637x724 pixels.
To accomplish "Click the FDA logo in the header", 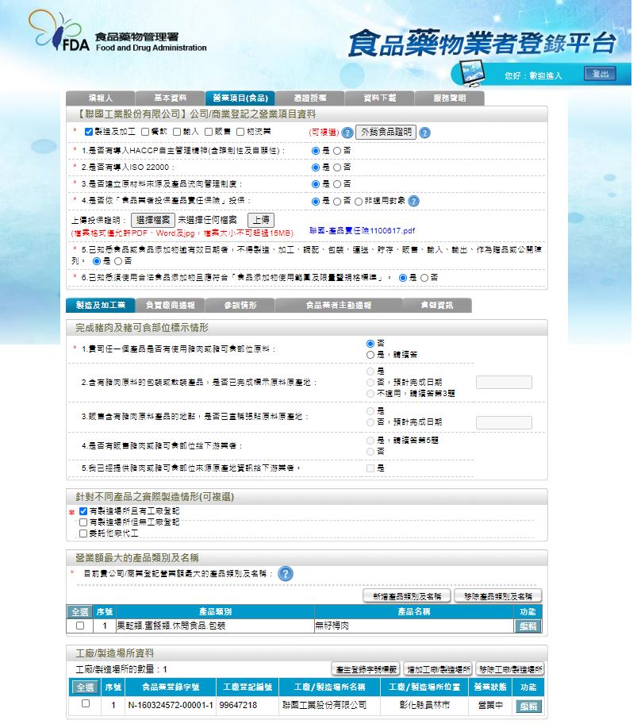I will 59,33.
